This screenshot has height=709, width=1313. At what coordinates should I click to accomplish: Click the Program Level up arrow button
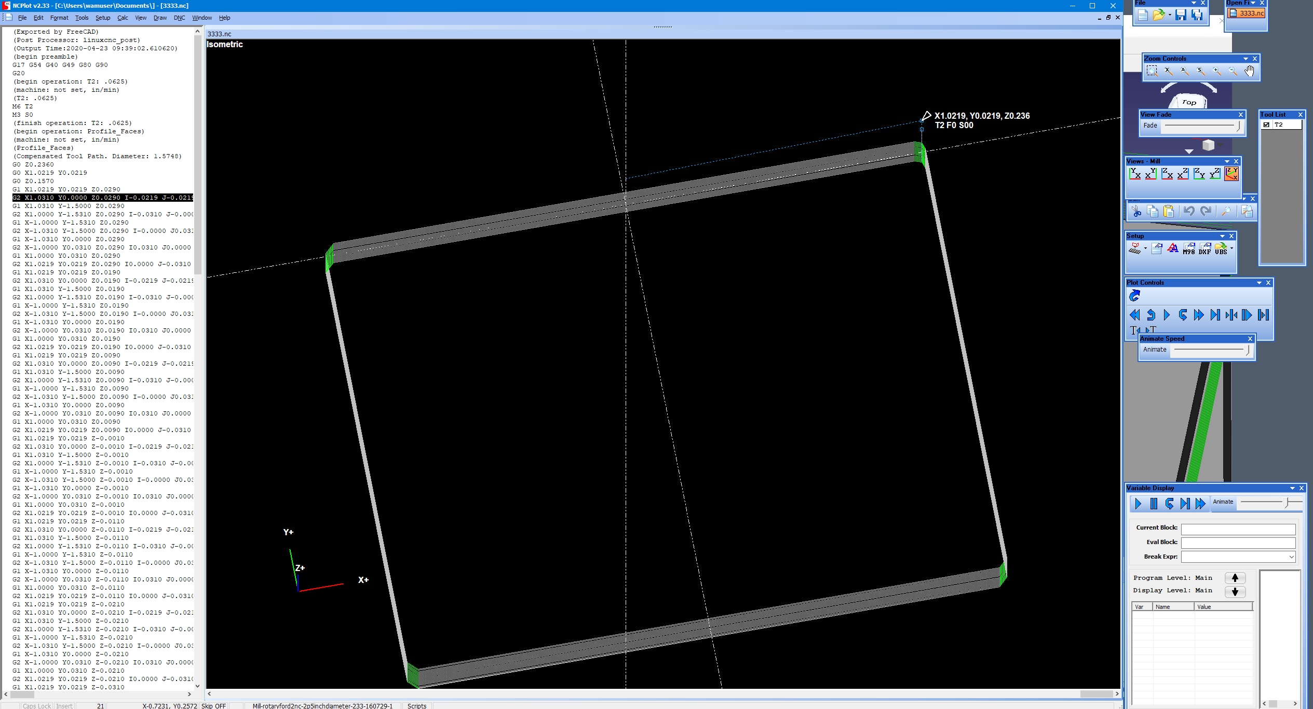click(1235, 578)
